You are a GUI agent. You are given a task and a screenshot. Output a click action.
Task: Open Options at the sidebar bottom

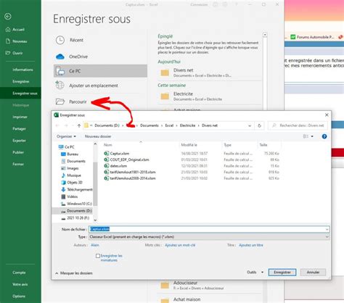tap(19, 296)
